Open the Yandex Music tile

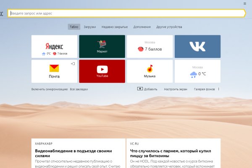point(150,71)
